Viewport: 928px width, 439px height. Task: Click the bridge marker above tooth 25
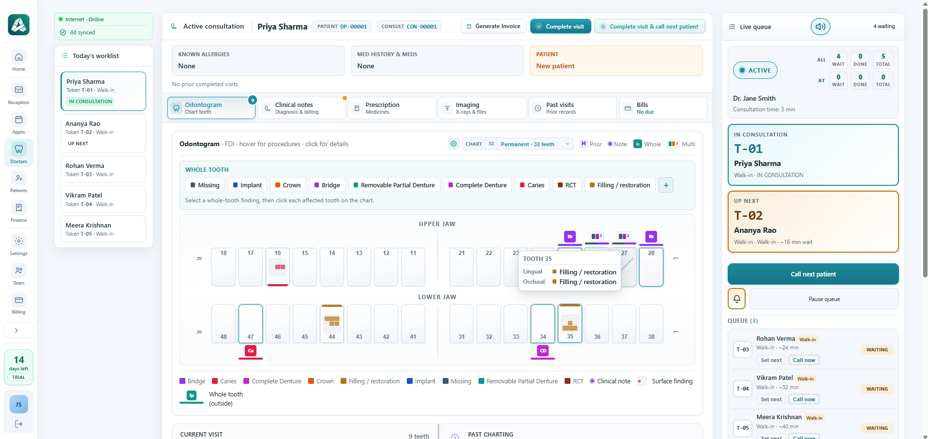(x=570, y=237)
